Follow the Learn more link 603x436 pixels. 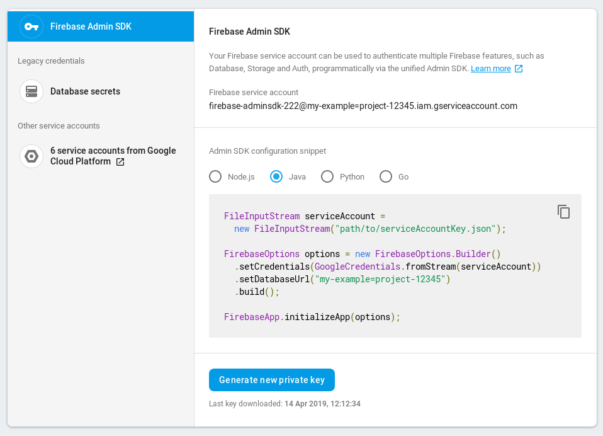tap(490, 69)
